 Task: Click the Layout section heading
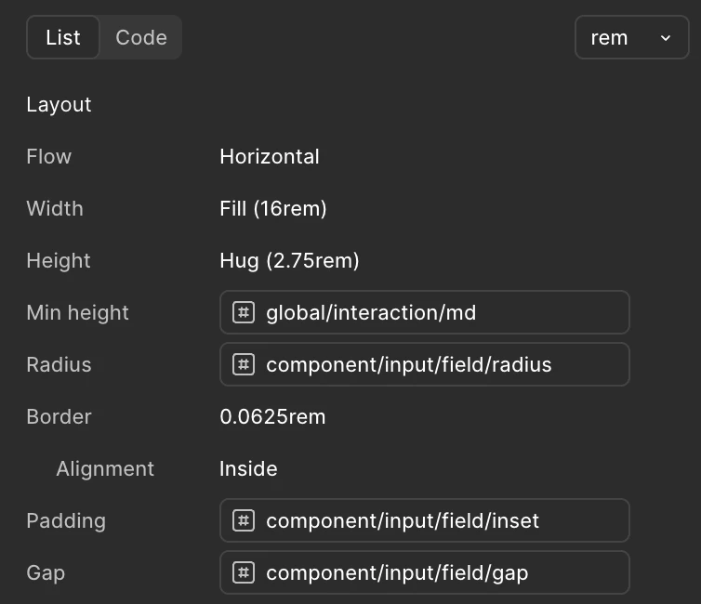[x=59, y=104]
